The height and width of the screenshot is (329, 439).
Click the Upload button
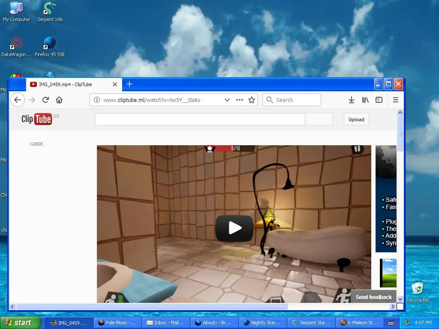pyautogui.click(x=356, y=120)
